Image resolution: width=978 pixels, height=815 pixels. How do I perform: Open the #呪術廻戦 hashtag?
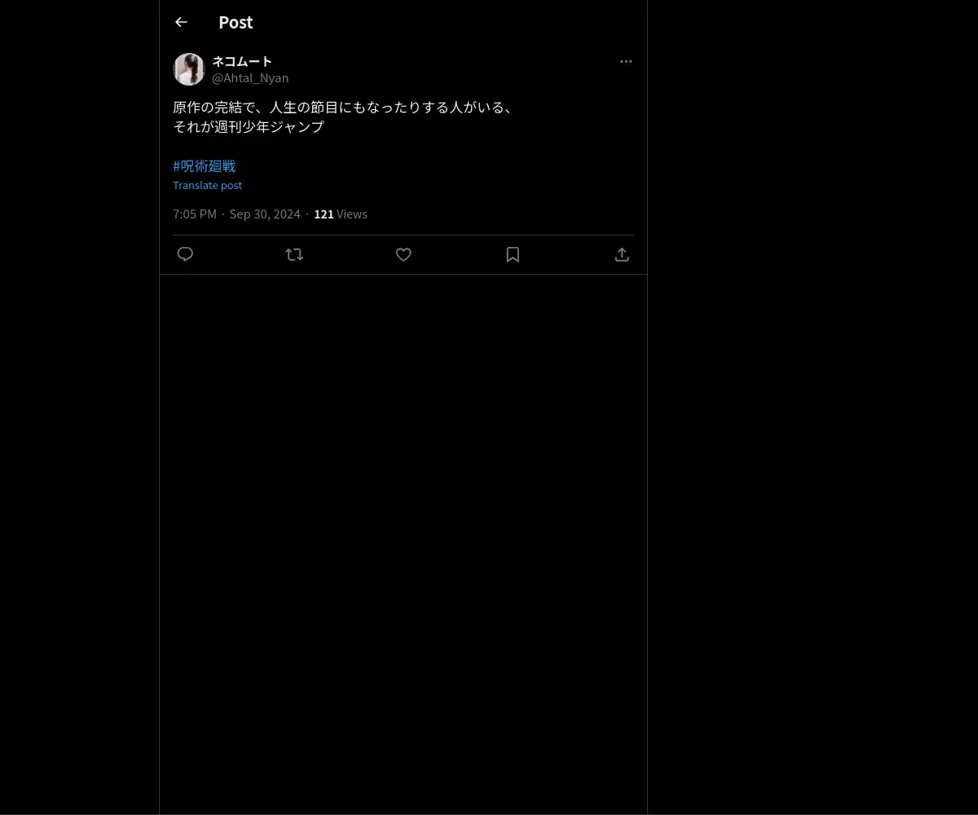point(205,165)
